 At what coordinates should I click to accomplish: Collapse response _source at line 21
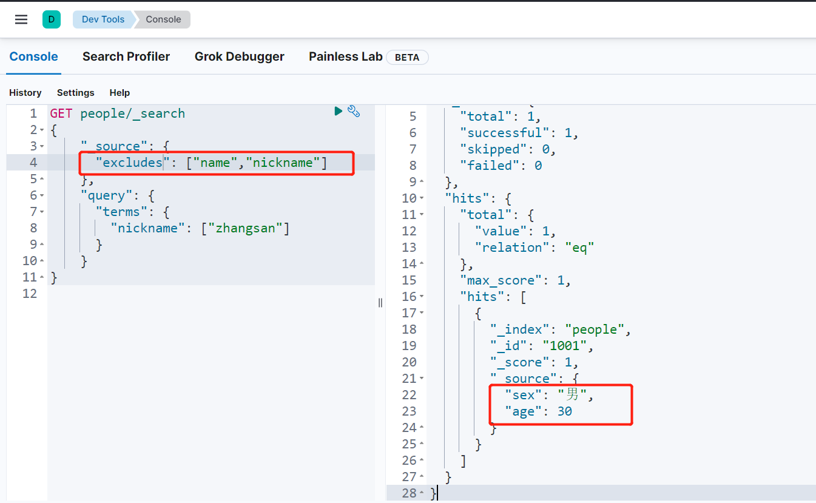422,379
